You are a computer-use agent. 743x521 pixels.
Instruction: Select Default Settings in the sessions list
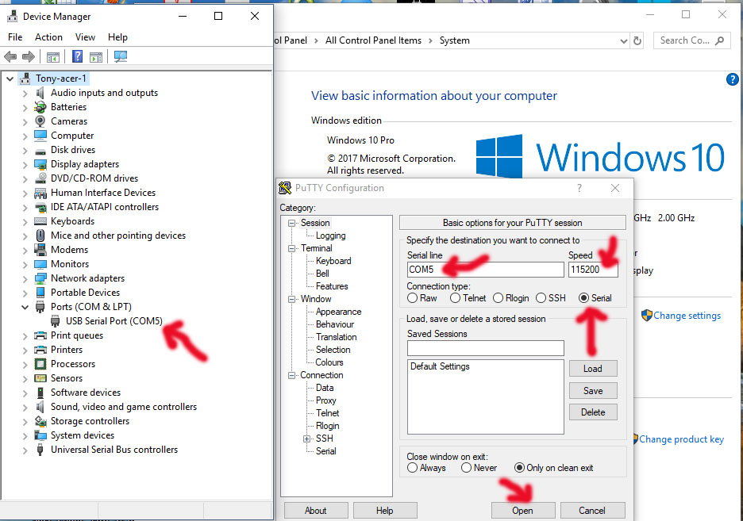pyautogui.click(x=440, y=366)
